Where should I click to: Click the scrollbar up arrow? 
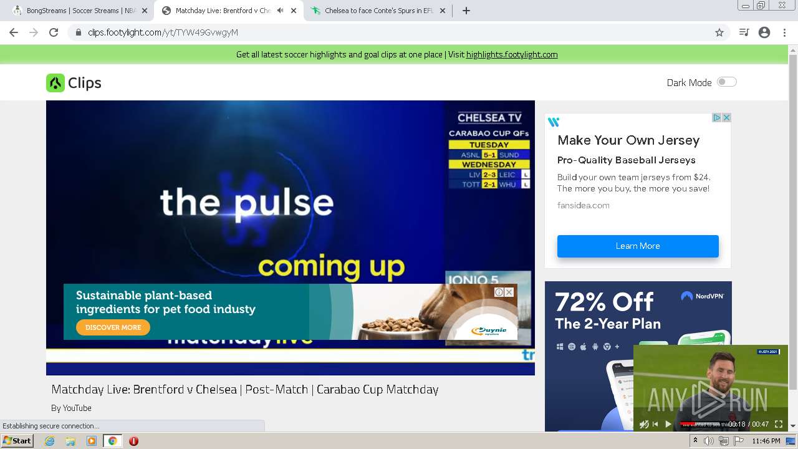coord(793,49)
